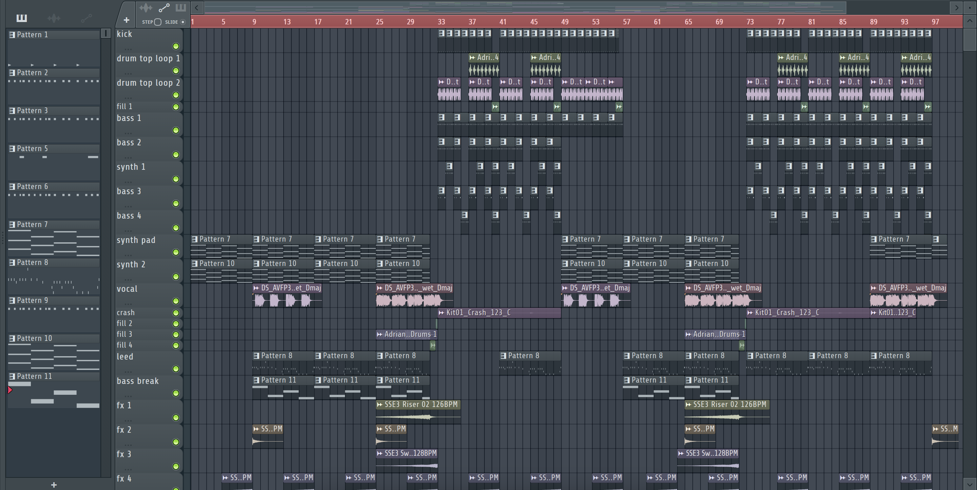Viewport: 977px width, 490px height.
Task: Click the picker panel scrollbar handle
Action: [x=106, y=34]
